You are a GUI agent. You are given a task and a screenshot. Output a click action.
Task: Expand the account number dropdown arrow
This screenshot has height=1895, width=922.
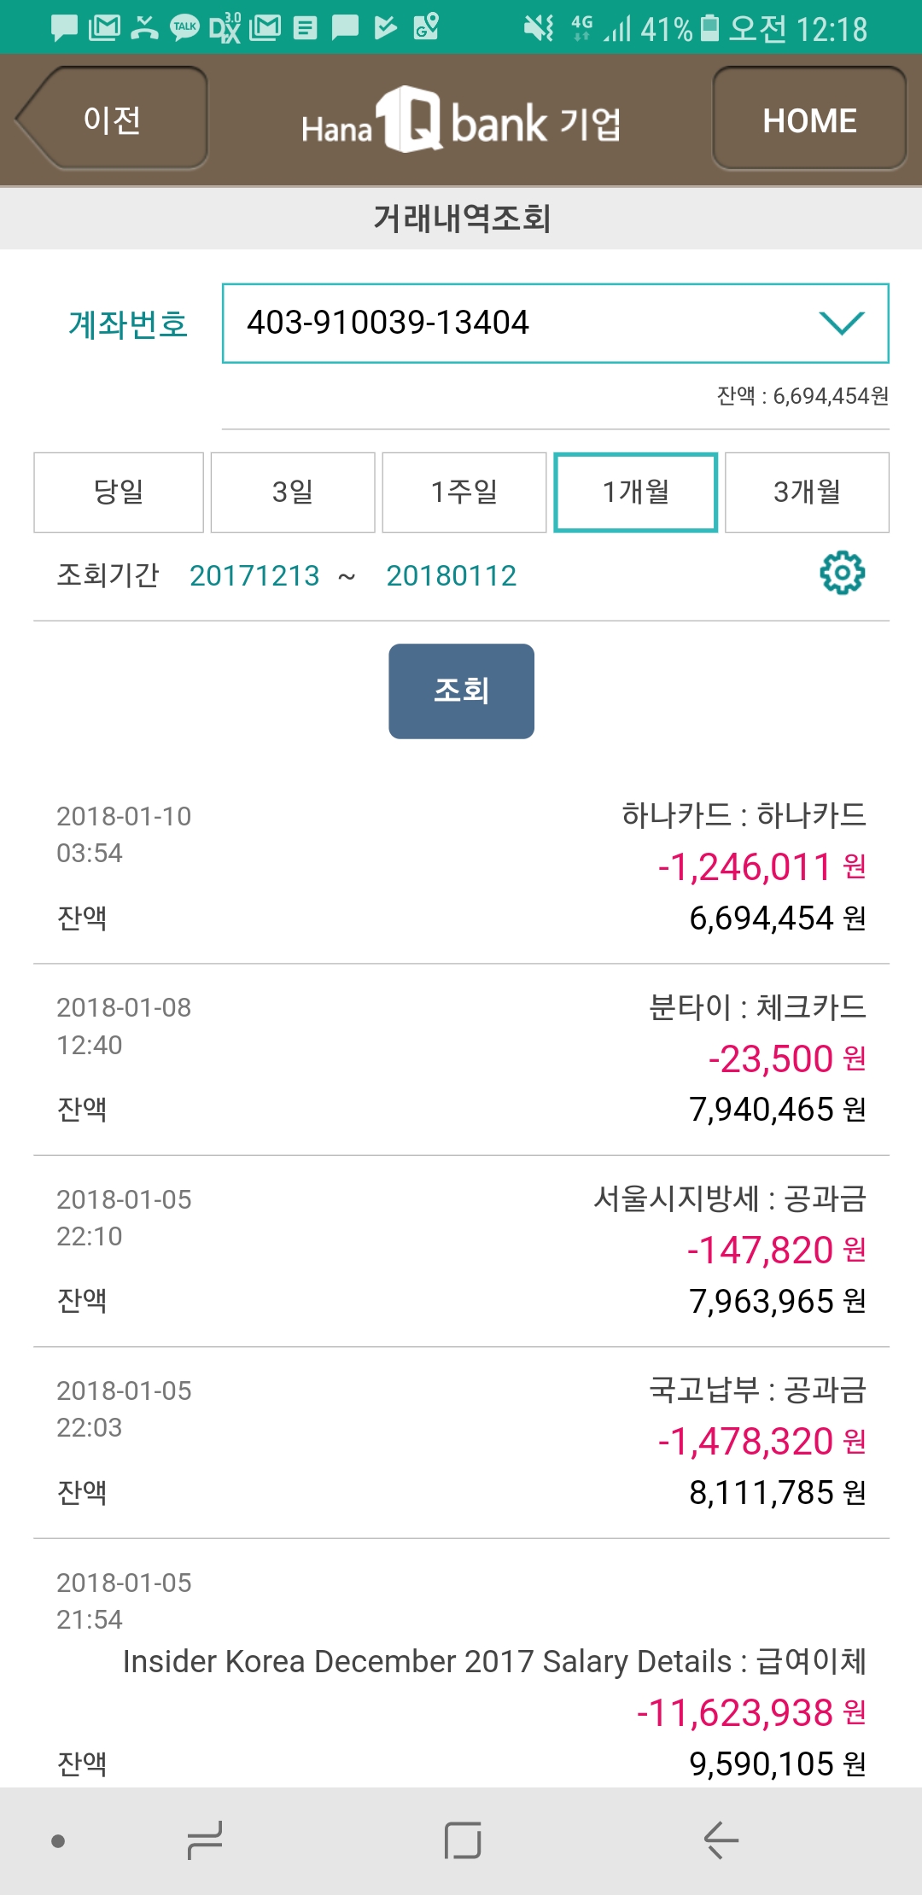pyautogui.click(x=842, y=323)
